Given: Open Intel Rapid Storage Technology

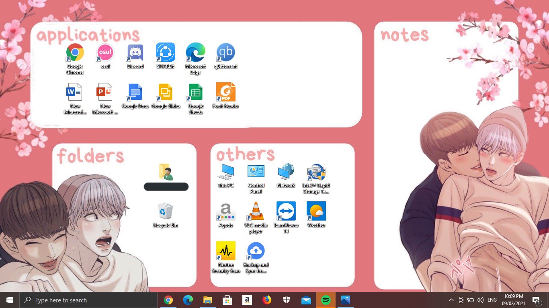Looking at the screenshot, I should coord(316,172).
